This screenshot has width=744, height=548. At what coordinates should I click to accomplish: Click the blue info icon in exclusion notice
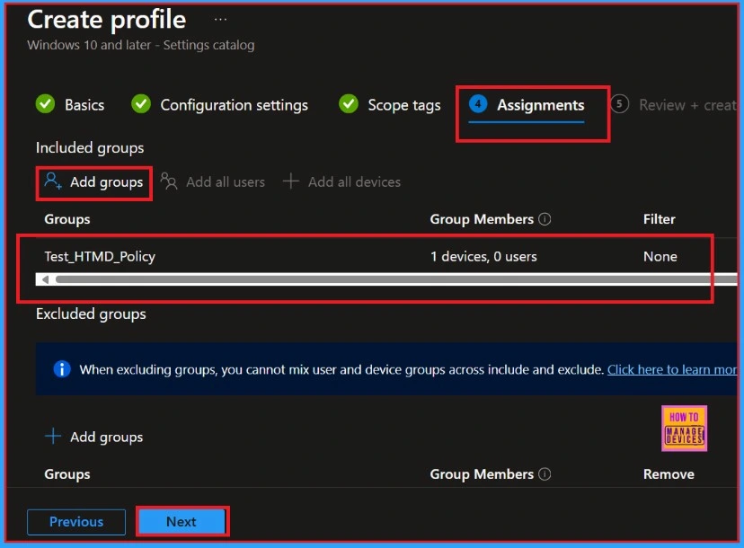click(x=62, y=368)
